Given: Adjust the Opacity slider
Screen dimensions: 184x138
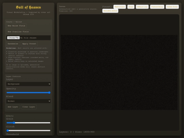Looking at the screenshot, I should (x=28, y=93).
